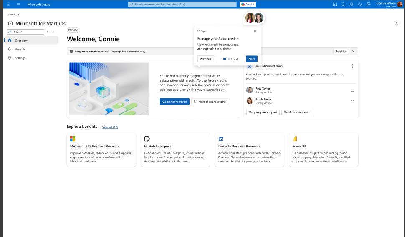Email Reta Taylor via envelope icon
405x237 pixels.
tap(352, 90)
